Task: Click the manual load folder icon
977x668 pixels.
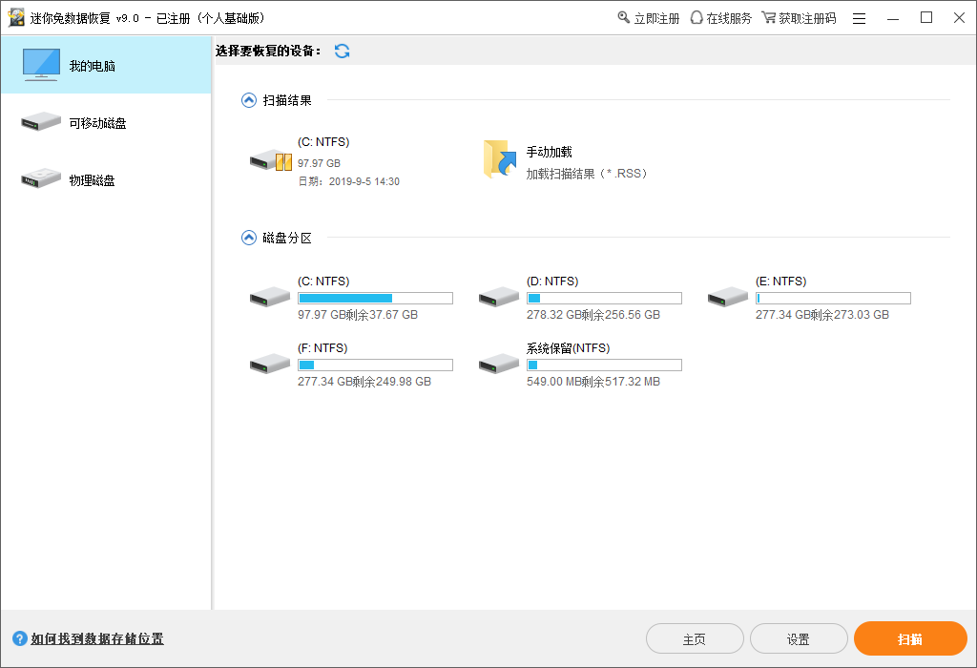Action: pos(500,159)
